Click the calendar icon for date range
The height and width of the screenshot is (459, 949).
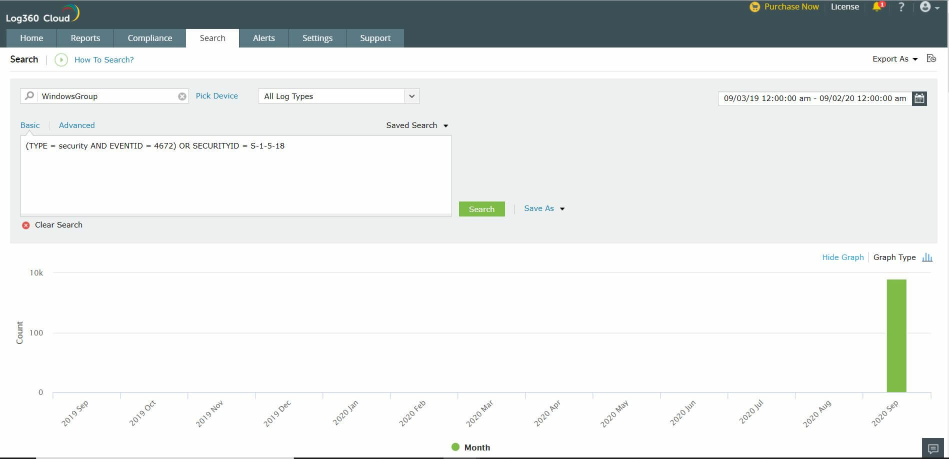(x=919, y=98)
